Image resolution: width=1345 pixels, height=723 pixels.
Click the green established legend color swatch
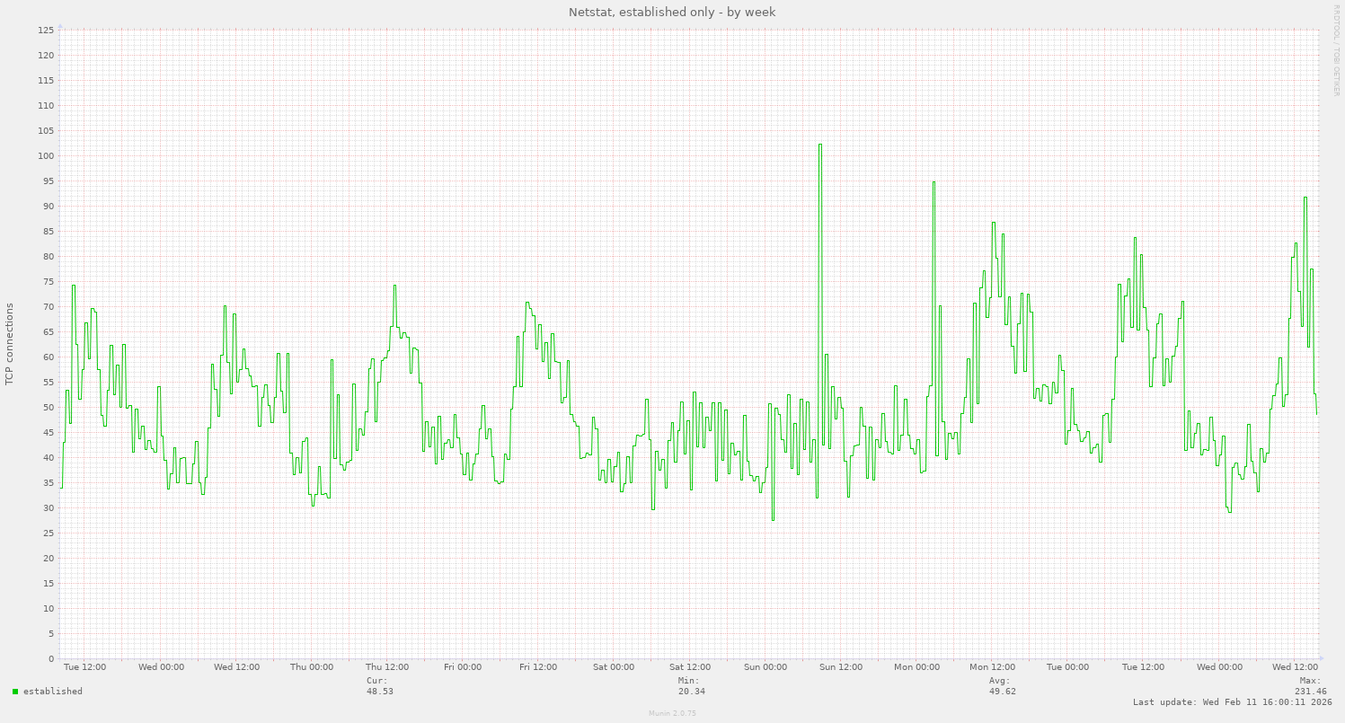coord(15,692)
